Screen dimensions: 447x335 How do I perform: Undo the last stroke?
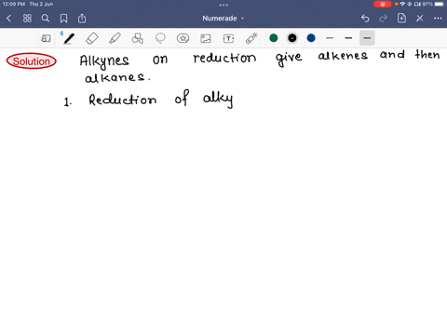pos(365,19)
